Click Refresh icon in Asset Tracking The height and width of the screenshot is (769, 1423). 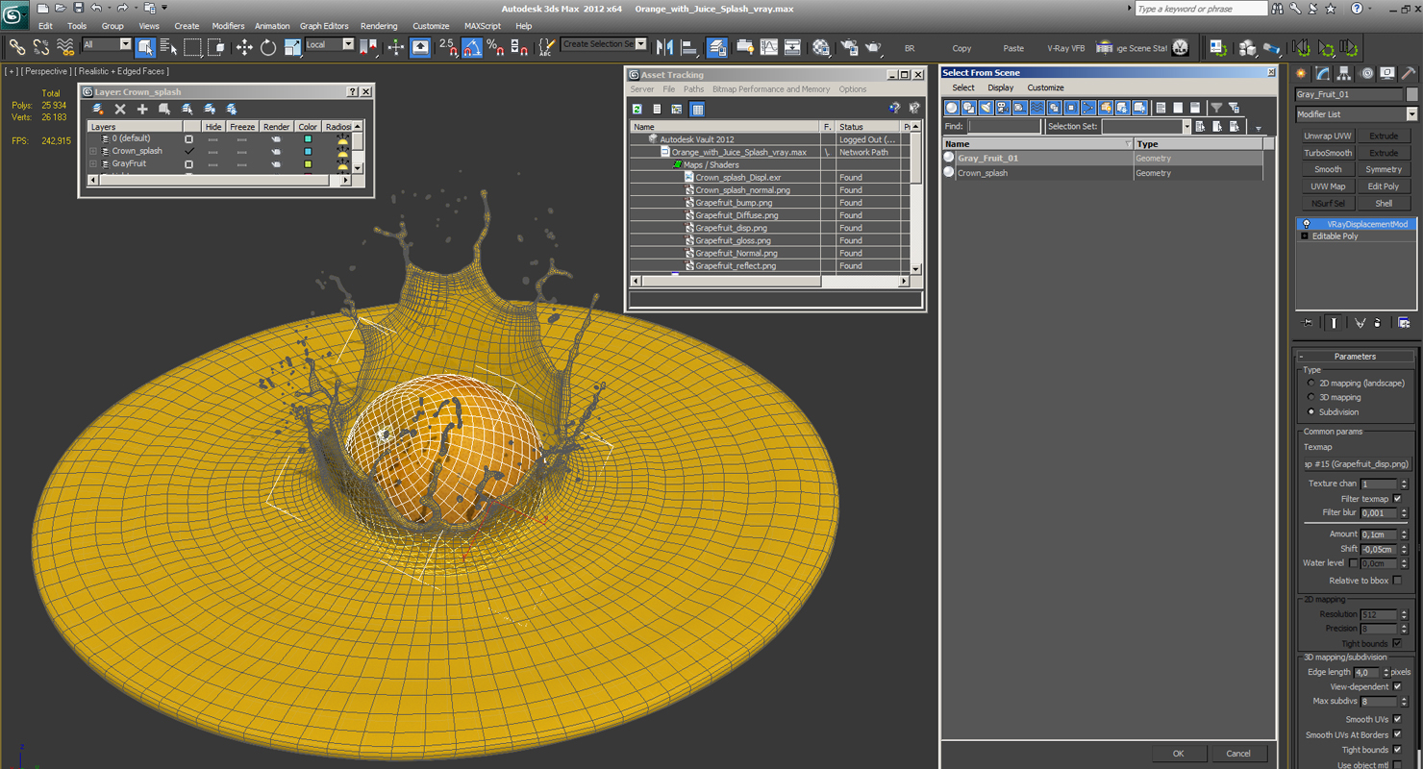[637, 109]
